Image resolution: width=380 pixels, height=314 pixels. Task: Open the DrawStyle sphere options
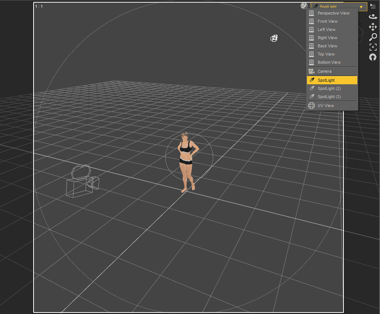[x=304, y=6]
